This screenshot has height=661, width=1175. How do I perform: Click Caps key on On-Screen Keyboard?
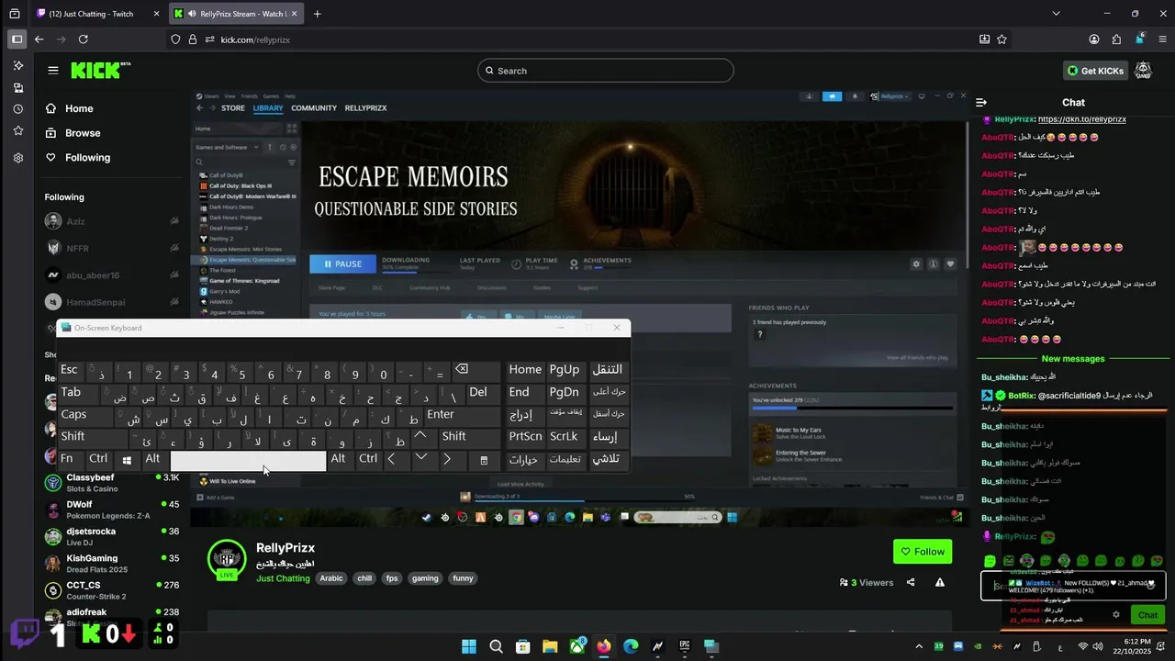click(x=84, y=414)
